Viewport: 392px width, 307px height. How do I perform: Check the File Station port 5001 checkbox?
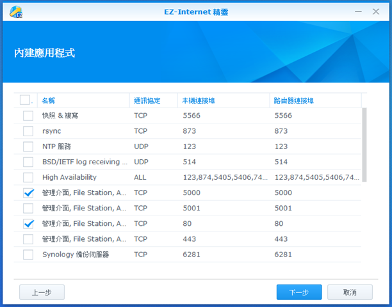28,208
